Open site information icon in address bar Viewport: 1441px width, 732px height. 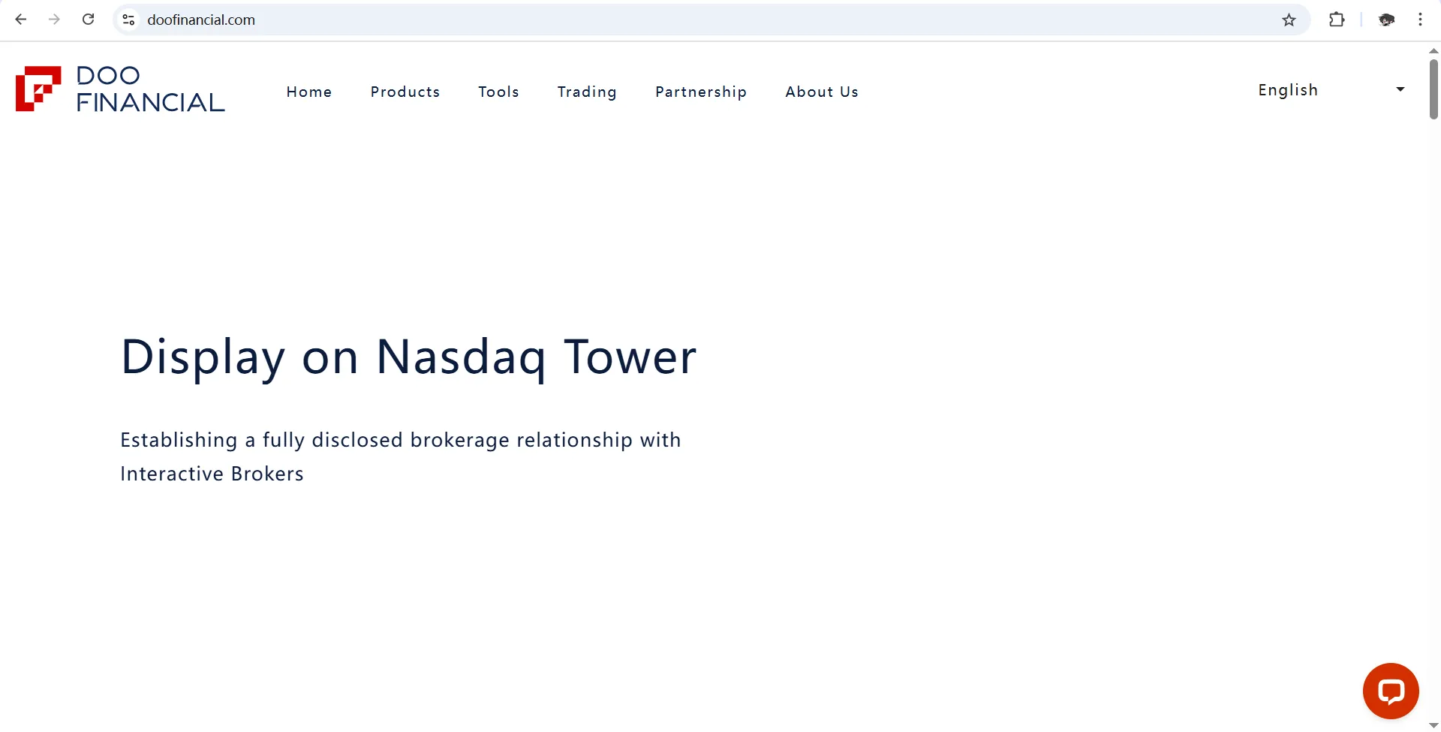[x=129, y=20]
